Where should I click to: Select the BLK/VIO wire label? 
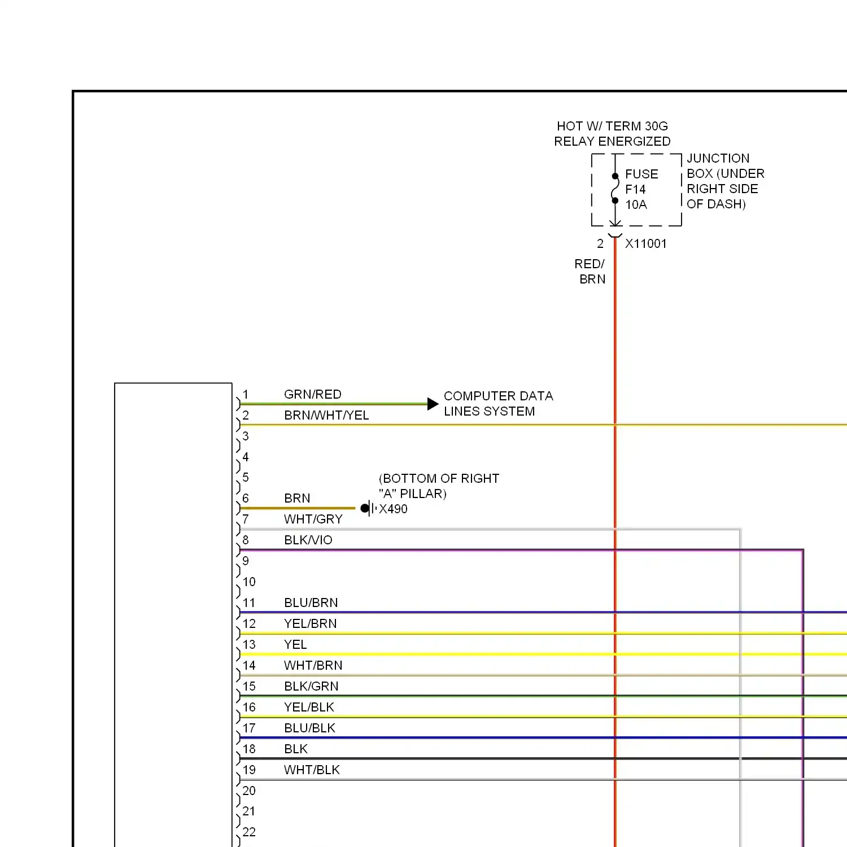pos(308,540)
